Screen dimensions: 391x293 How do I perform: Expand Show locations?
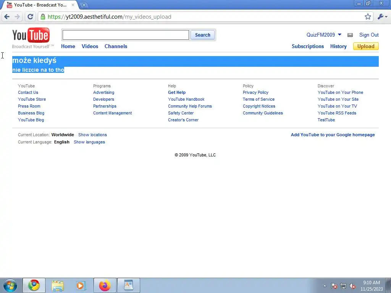(92, 135)
